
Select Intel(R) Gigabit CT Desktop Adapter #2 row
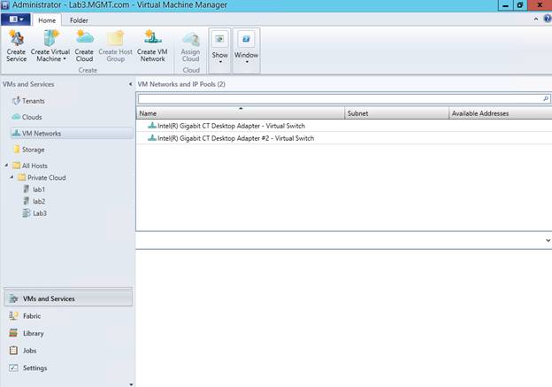pos(344,138)
